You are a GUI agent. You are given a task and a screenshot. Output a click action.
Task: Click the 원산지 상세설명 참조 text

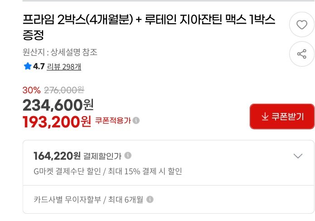coord(60,52)
